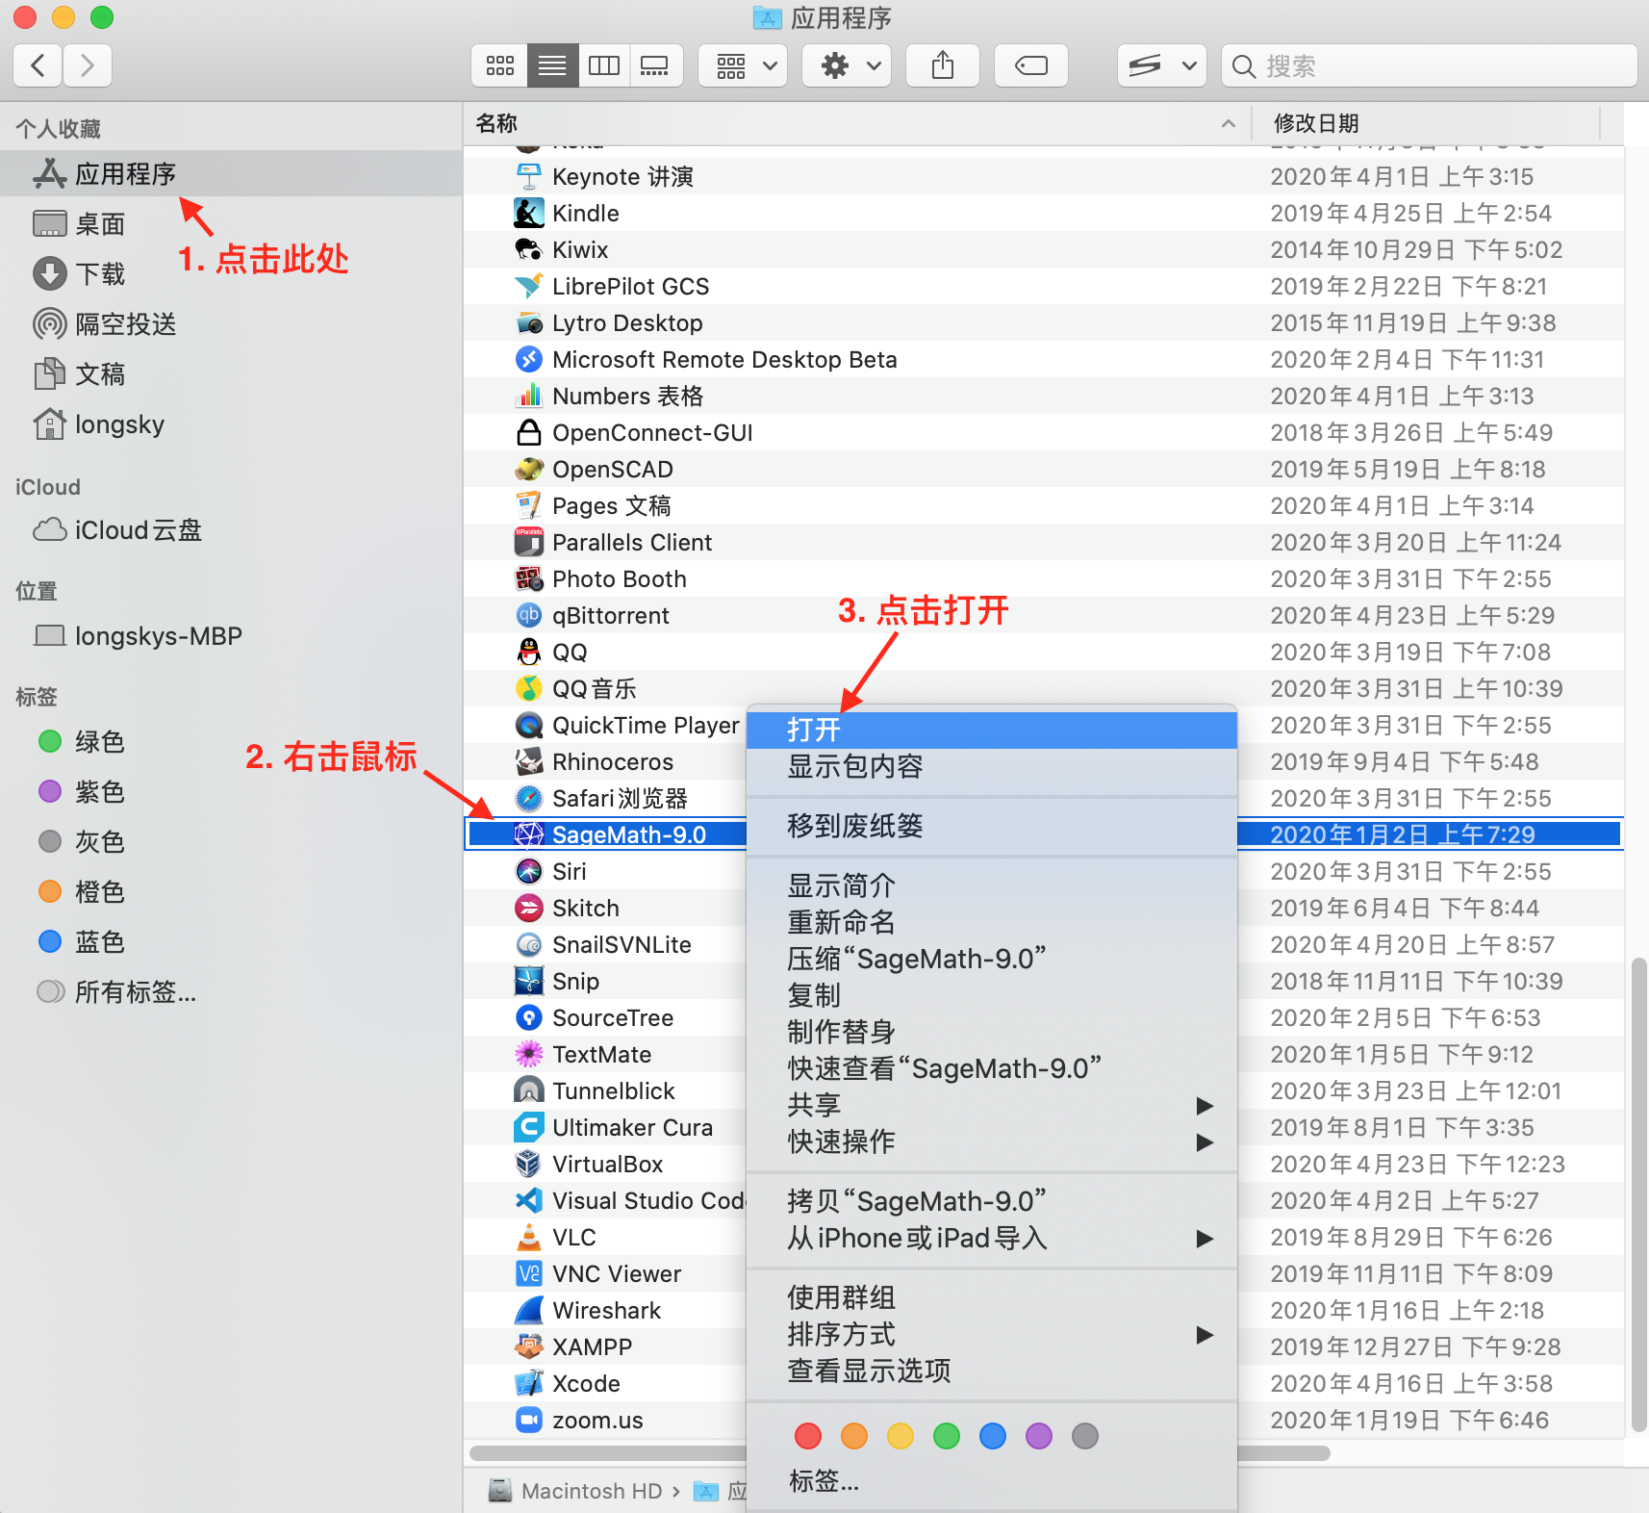Select orange tag (橙色) in sidebar
This screenshot has height=1513, width=1649.
click(x=231, y=892)
